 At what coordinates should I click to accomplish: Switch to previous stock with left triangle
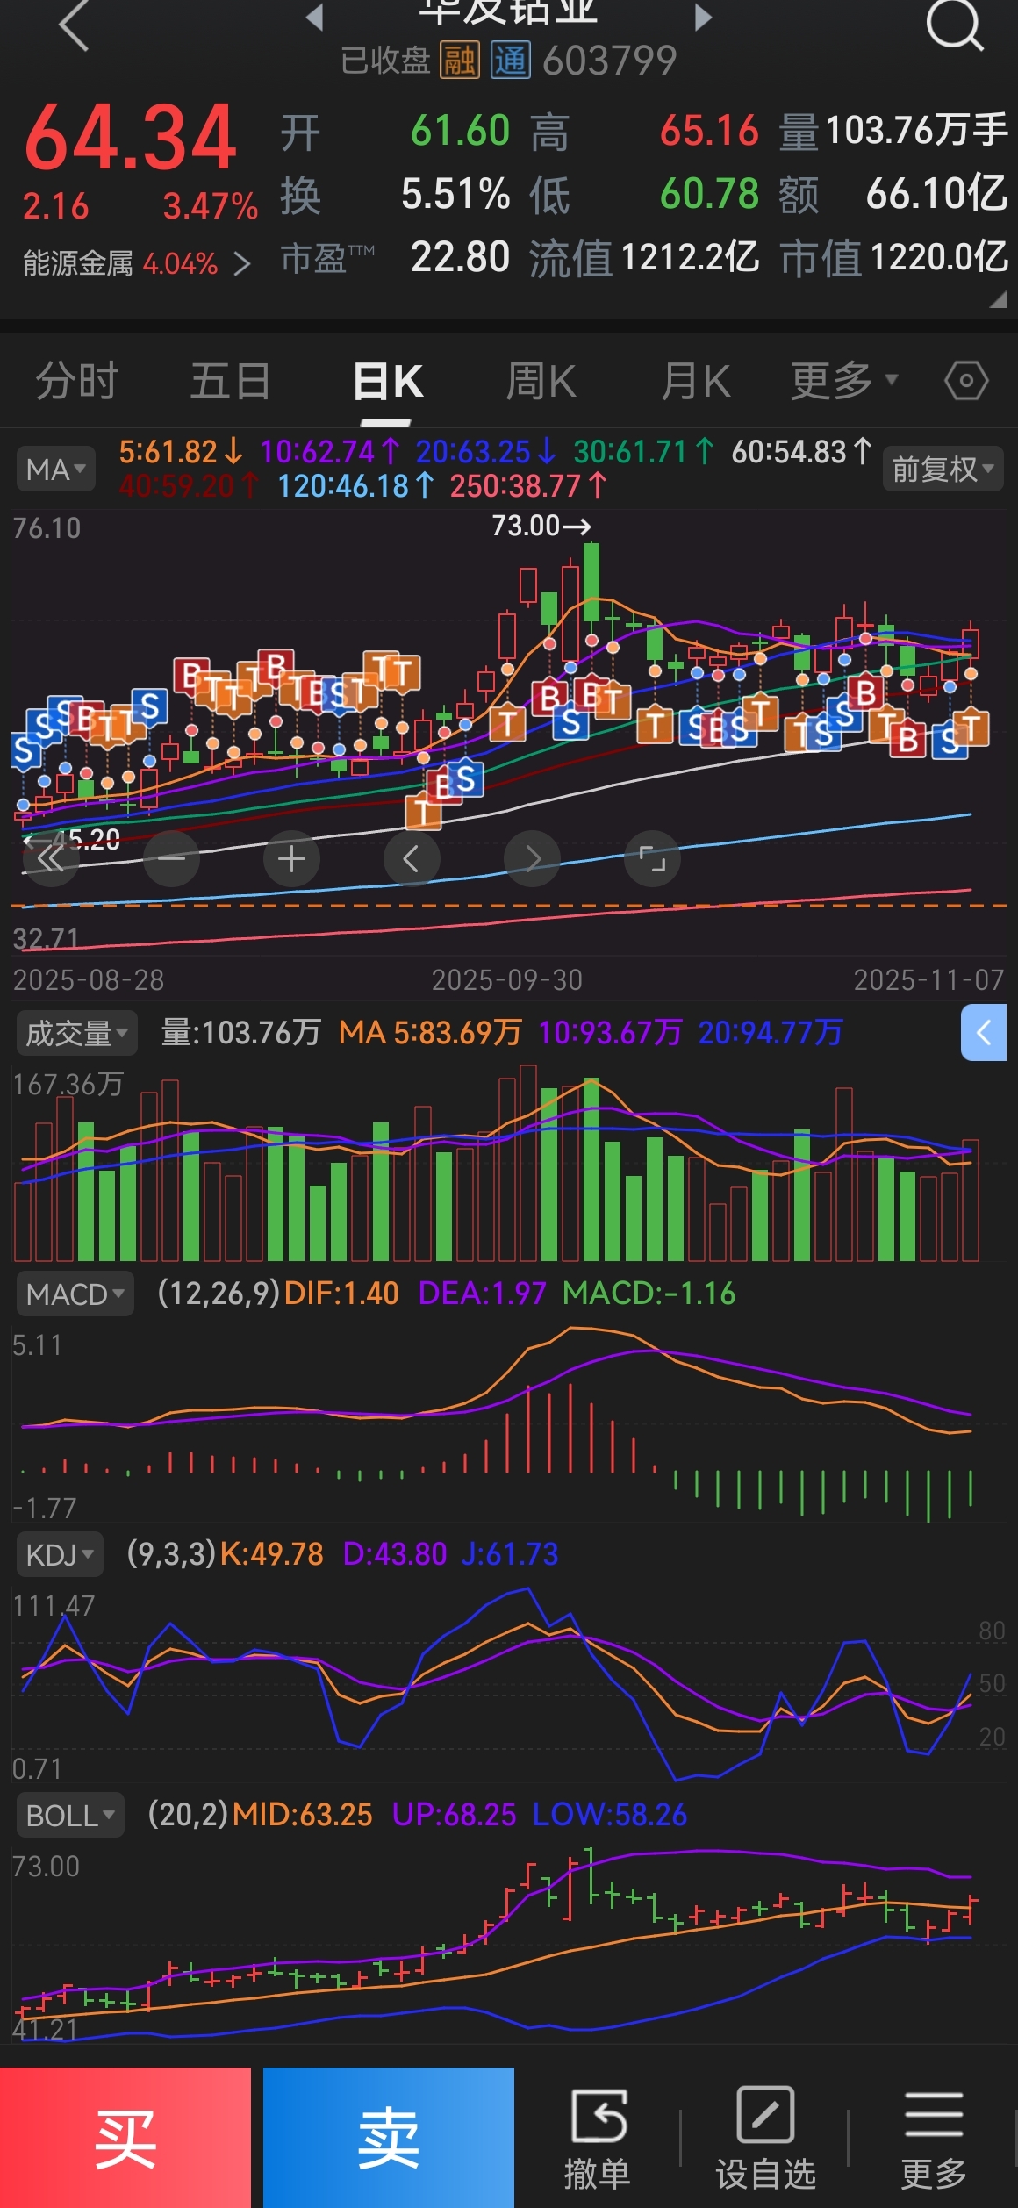[315, 17]
